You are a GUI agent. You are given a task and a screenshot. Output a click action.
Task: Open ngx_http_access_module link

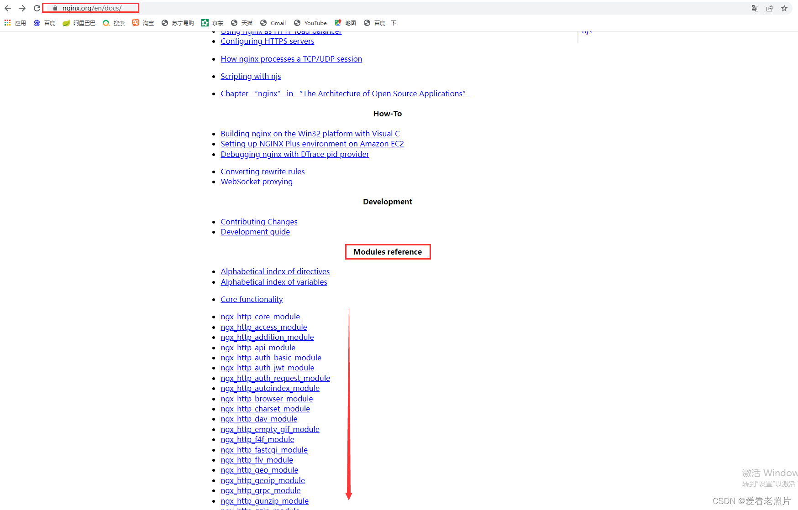coord(264,327)
